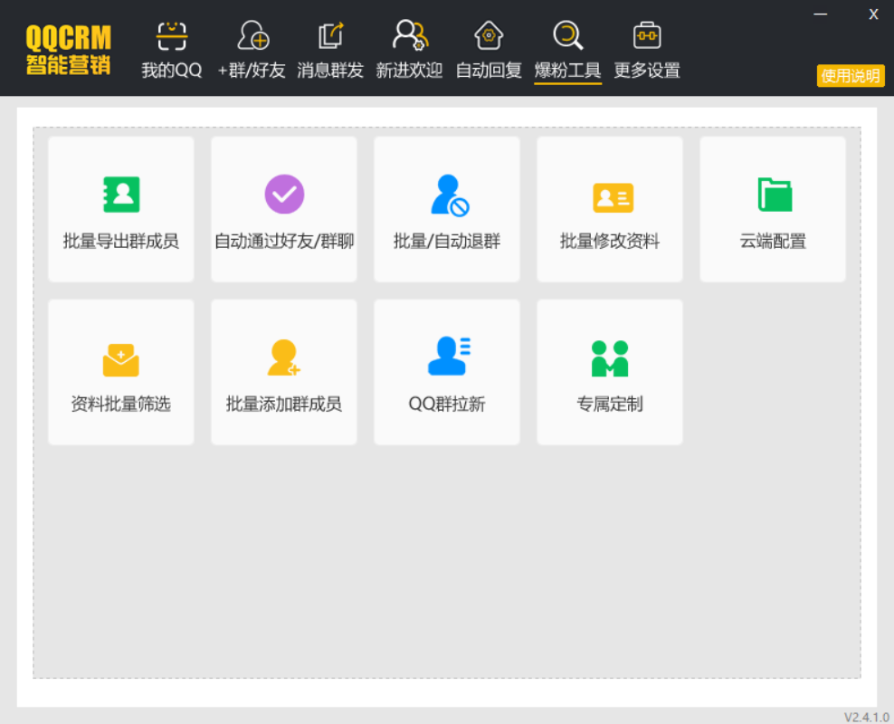
Task: Click the purple checkmark 自动通过好友/群聊 icon
Action: 284,195
